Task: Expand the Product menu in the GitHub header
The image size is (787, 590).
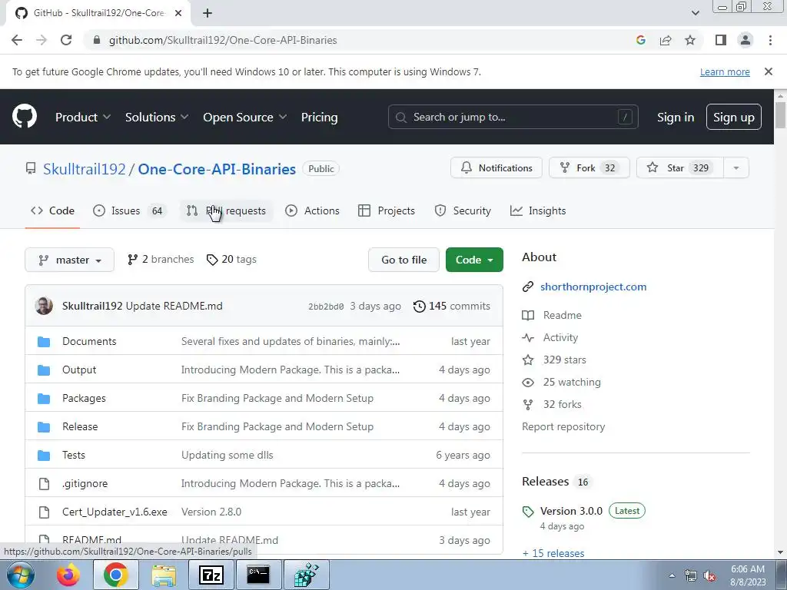Action: pyautogui.click(x=83, y=117)
